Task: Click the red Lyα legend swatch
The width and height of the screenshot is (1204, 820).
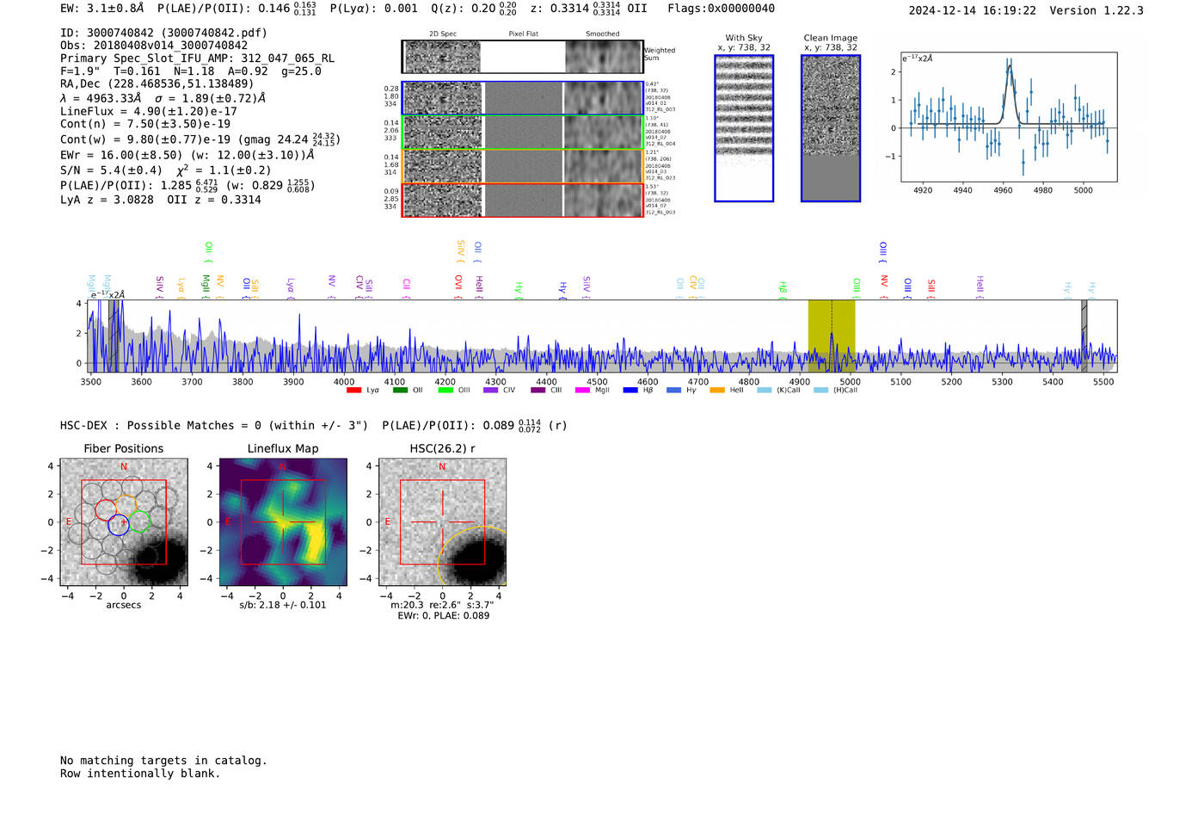Action: tap(353, 390)
